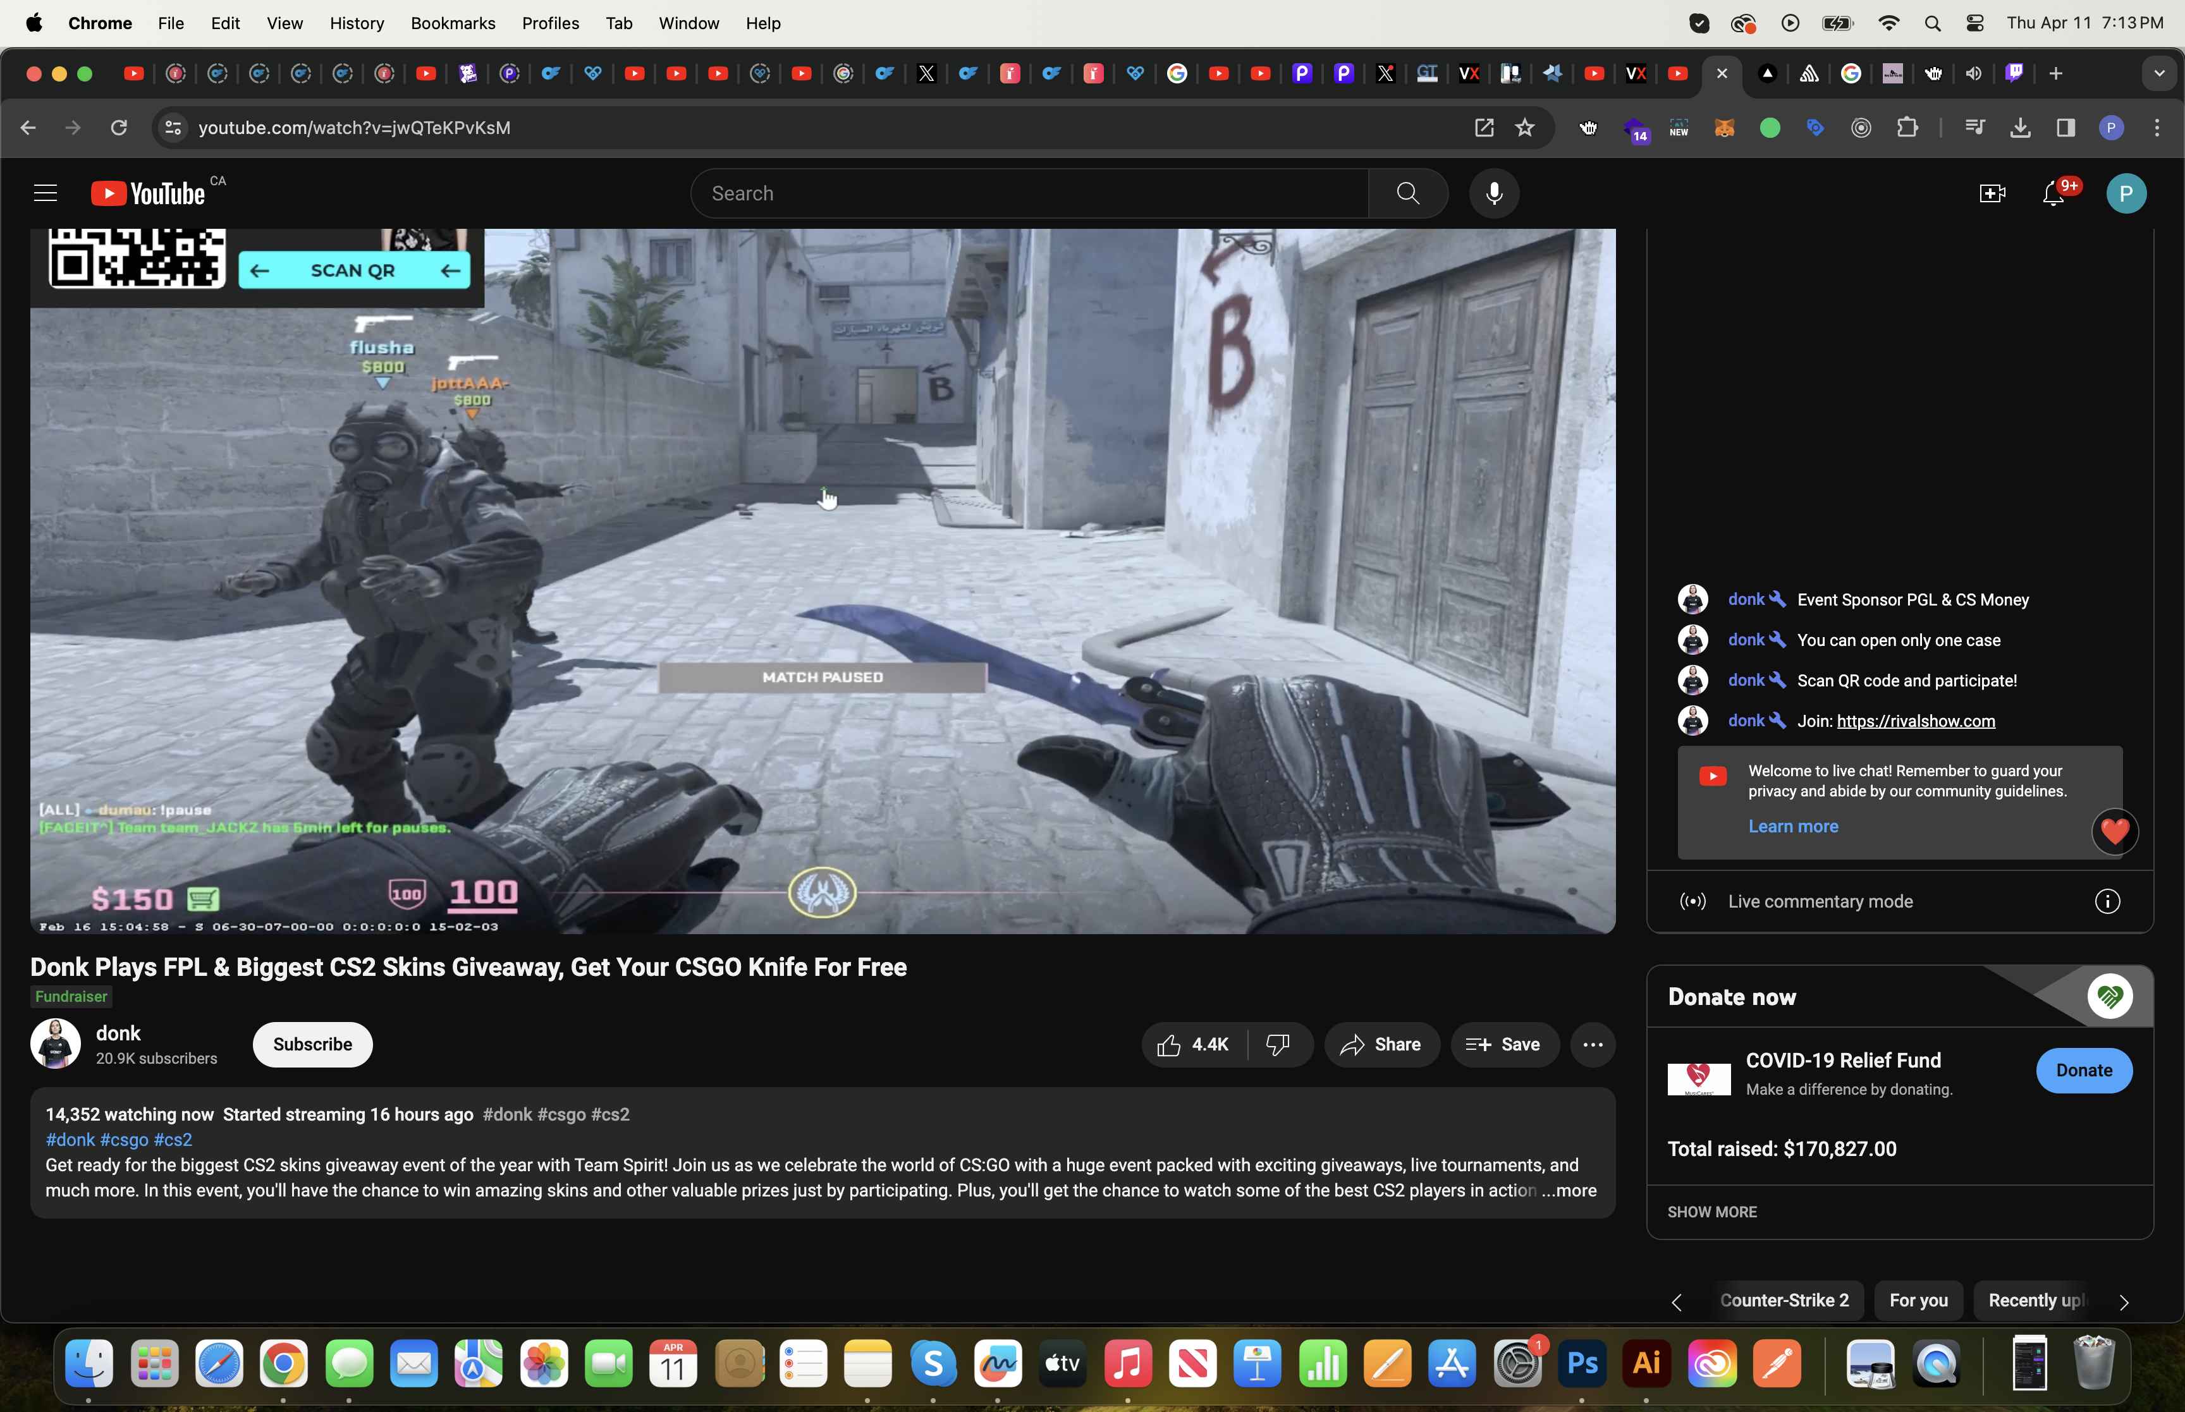Open the #donk hashtag link
The image size is (2185, 1412).
(x=71, y=1140)
